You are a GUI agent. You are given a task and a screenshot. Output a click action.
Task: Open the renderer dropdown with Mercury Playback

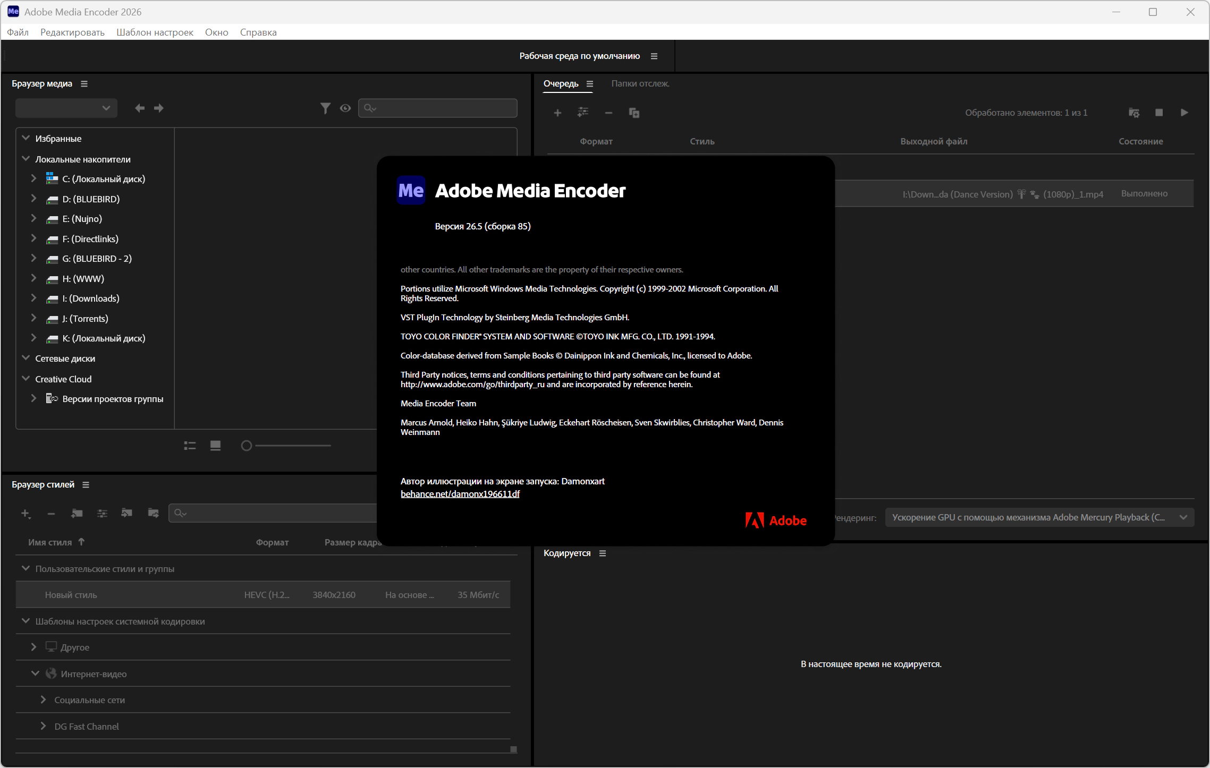(x=1039, y=517)
